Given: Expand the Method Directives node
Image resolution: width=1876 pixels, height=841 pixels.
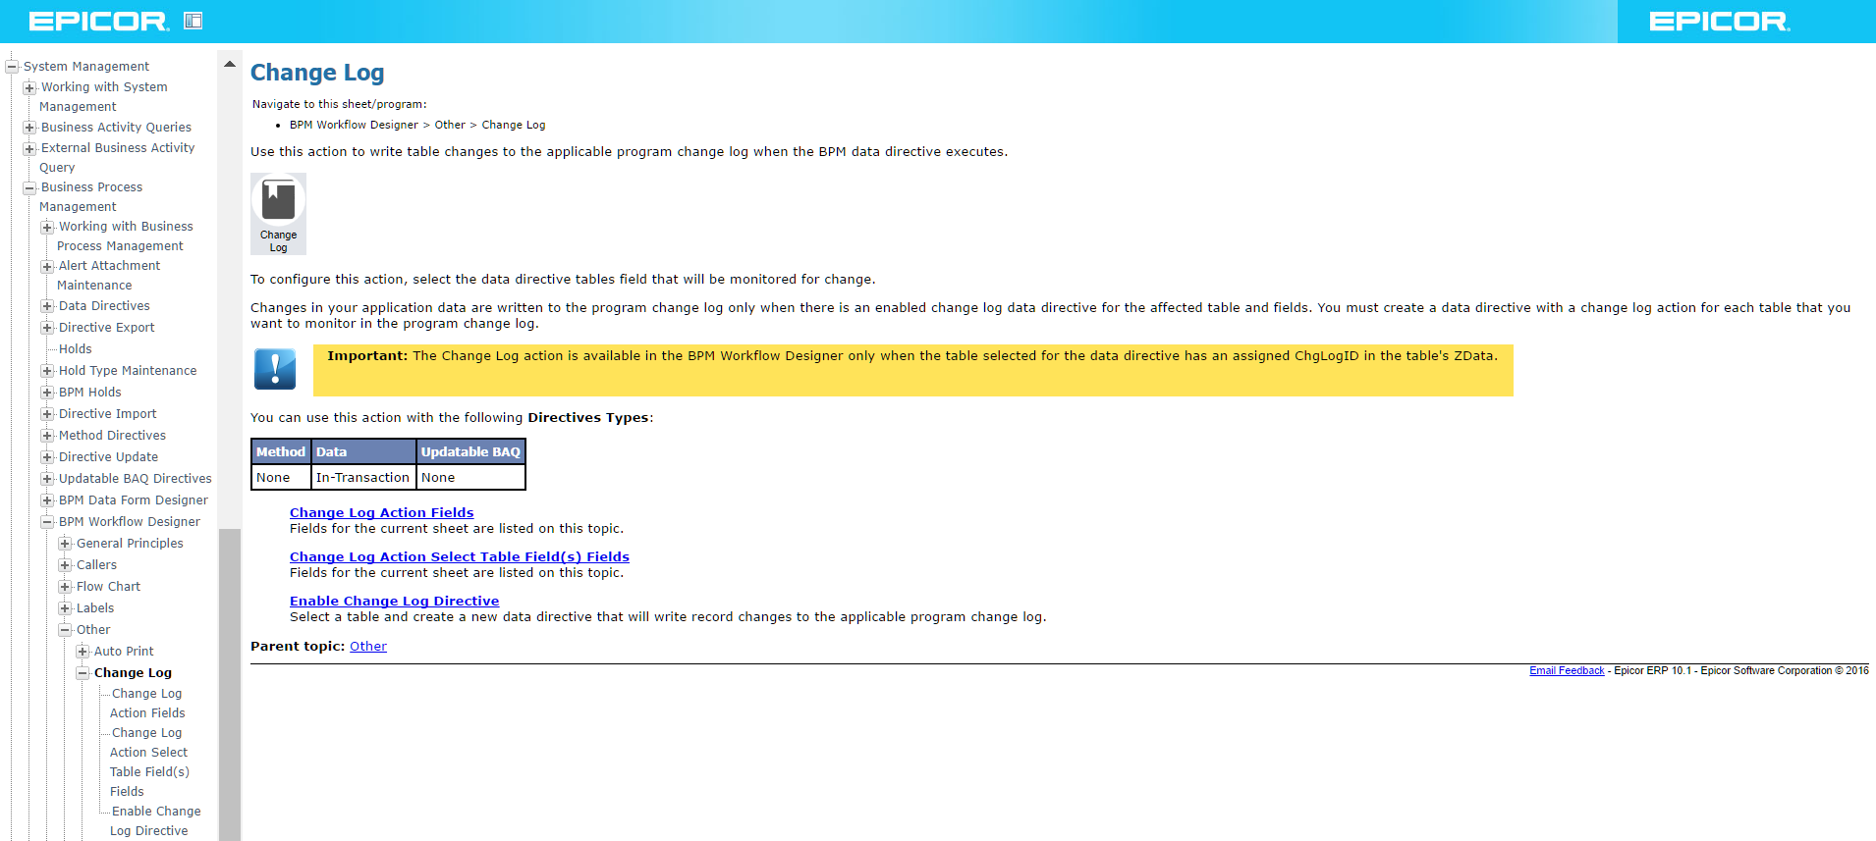Looking at the screenshot, I should click(48, 436).
